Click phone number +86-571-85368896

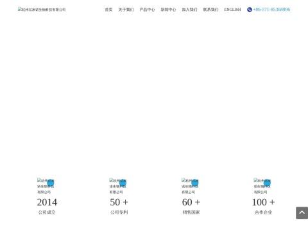[271, 10]
